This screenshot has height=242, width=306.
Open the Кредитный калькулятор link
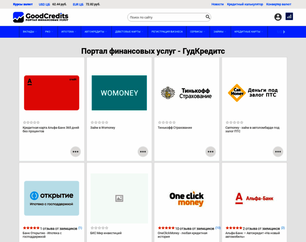tap(245, 4)
